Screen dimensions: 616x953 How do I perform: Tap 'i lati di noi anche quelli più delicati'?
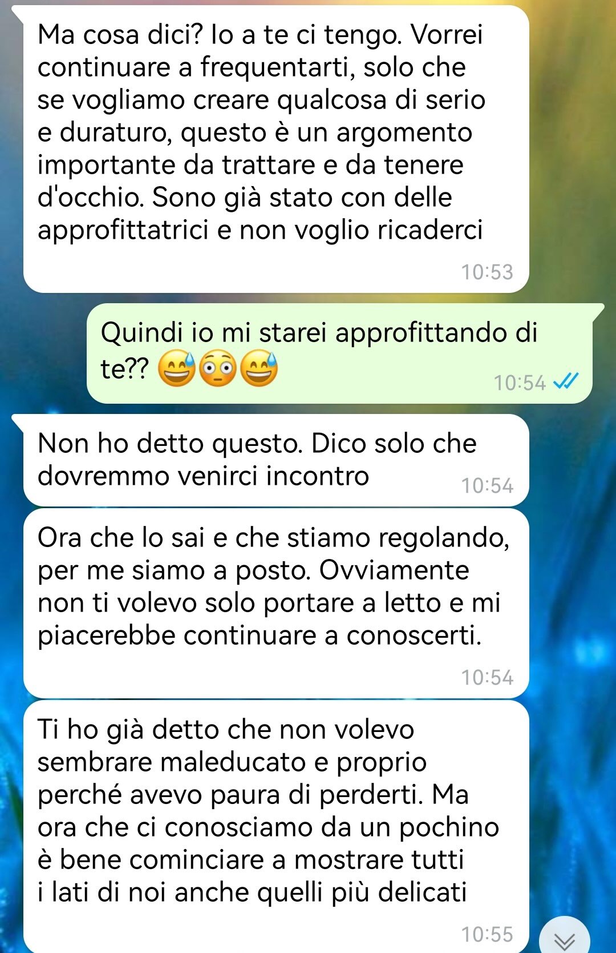point(252,892)
